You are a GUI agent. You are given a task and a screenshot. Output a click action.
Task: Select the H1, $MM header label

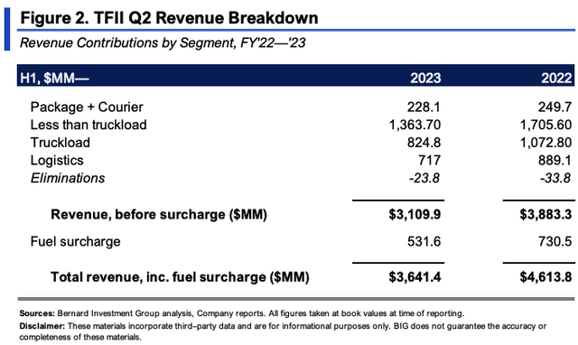coord(54,79)
